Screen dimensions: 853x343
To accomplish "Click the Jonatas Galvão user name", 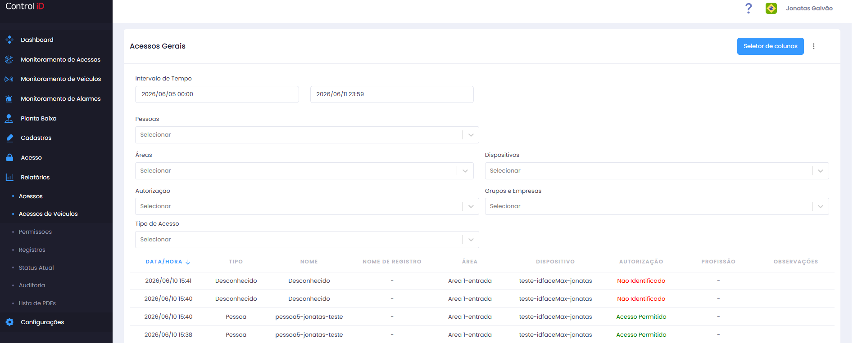I will point(809,8).
